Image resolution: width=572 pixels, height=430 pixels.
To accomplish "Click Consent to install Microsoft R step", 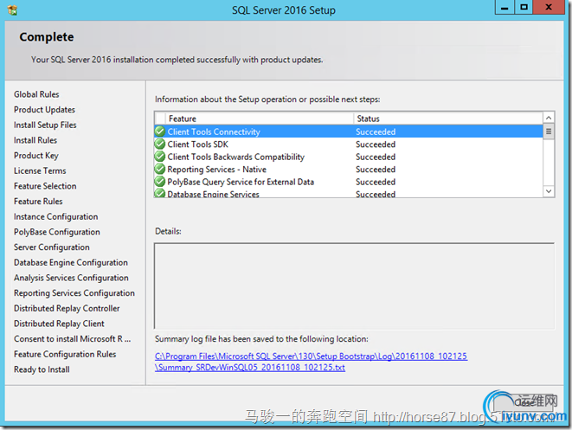I will point(72,339).
